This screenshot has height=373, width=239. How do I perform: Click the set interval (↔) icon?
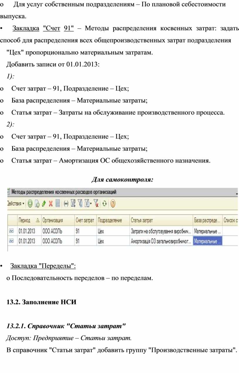pos(66,204)
